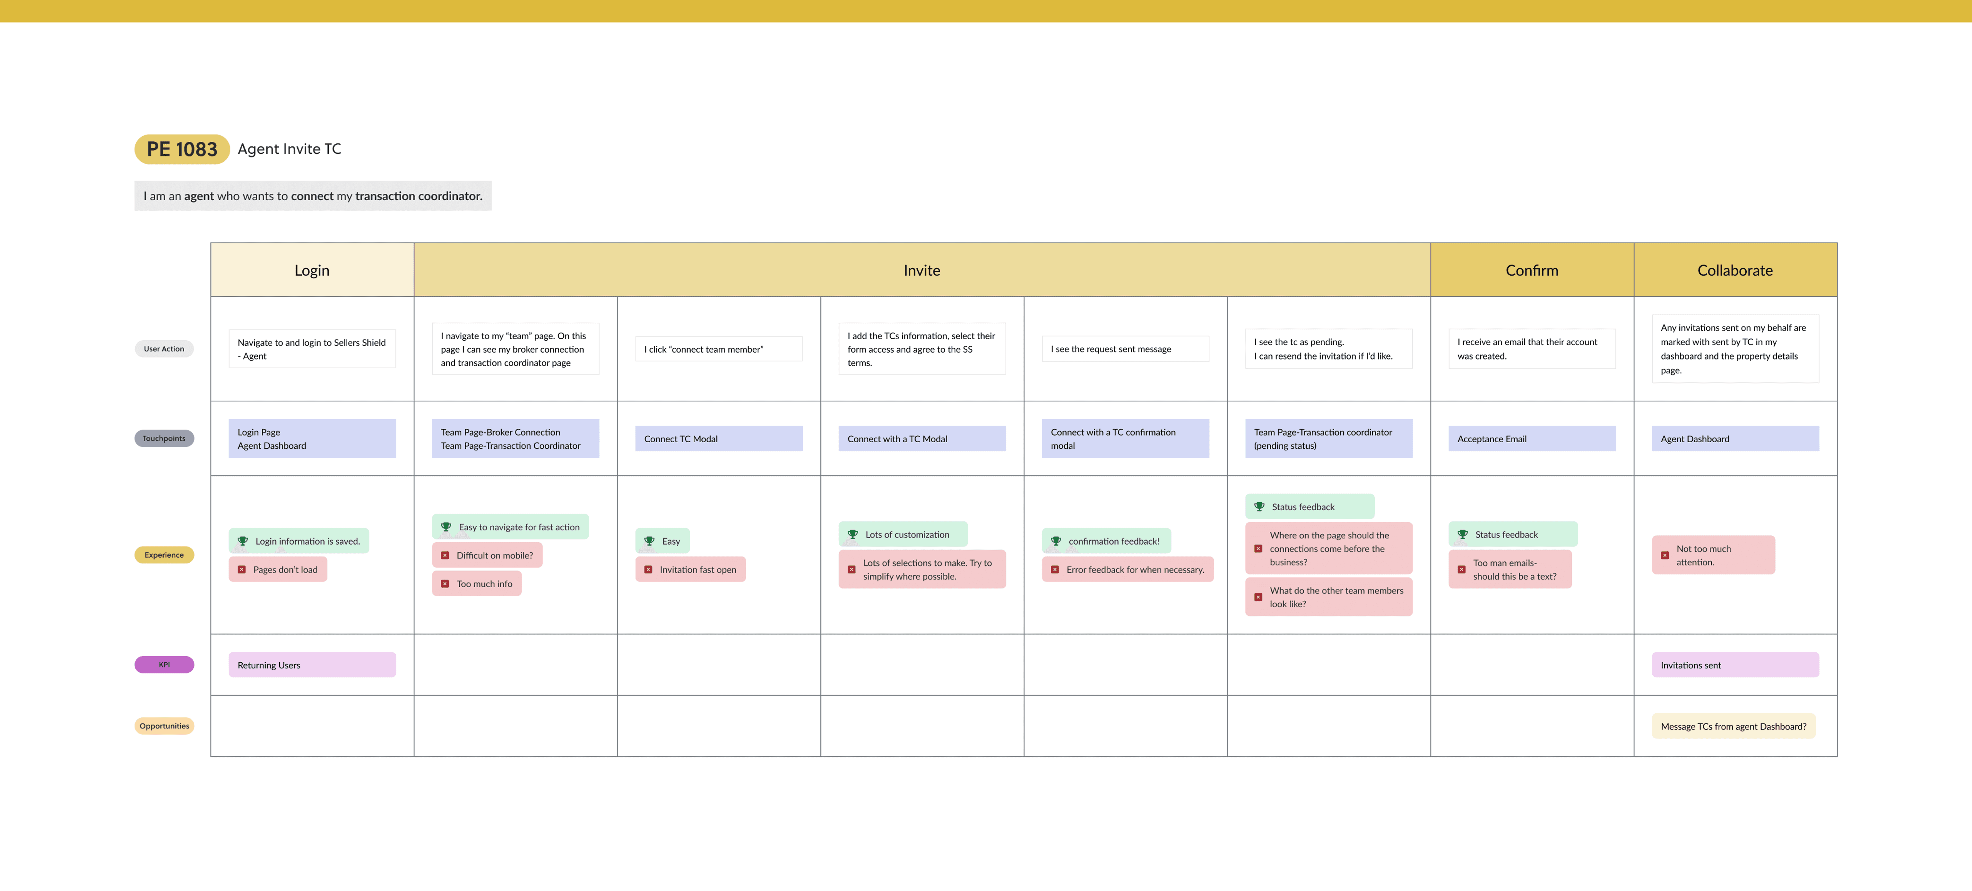This screenshot has height=891, width=1972.
Task: Select the red X beside "Too man emails"
Action: click(x=1461, y=570)
